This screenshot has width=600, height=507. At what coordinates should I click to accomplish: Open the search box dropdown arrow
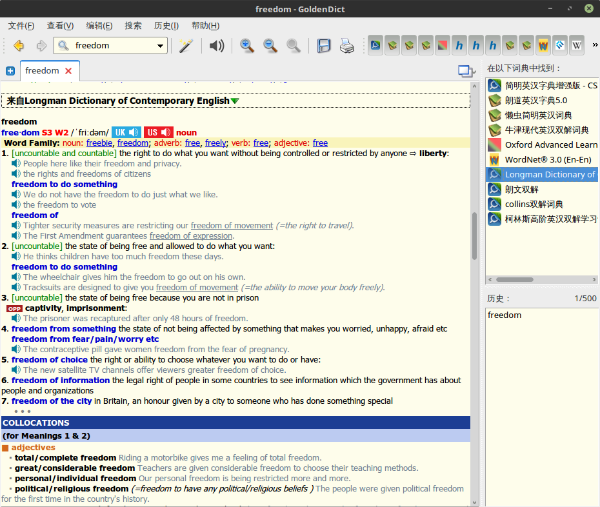coord(160,46)
